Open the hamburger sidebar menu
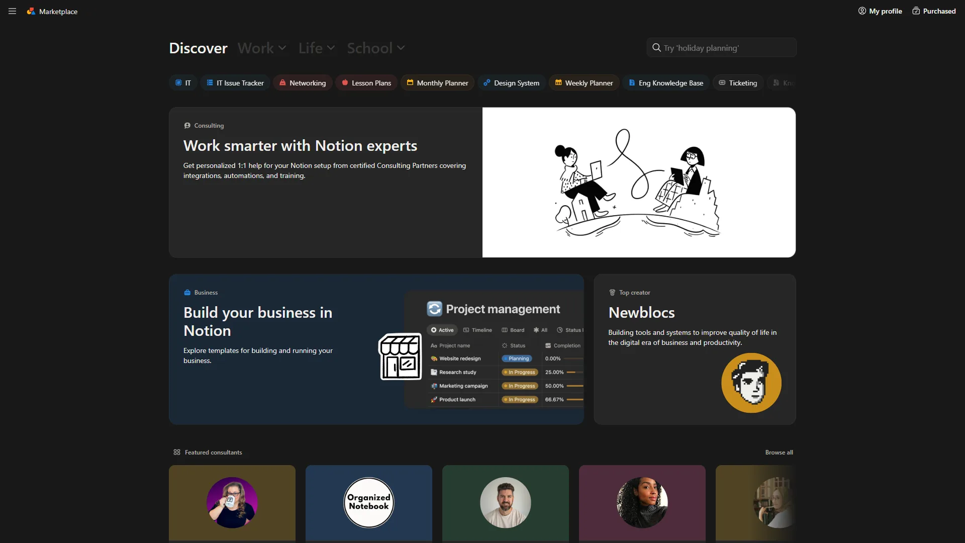Image resolution: width=965 pixels, height=543 pixels. pyautogui.click(x=12, y=11)
